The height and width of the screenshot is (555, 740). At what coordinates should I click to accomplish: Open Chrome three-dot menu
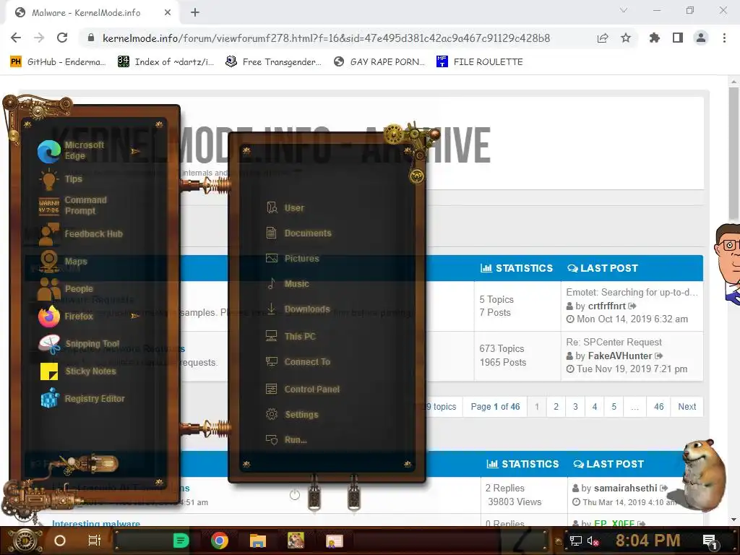coord(724,38)
